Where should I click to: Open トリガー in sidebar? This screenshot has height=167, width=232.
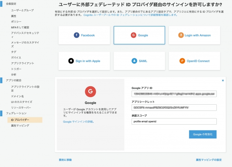coord(16,69)
